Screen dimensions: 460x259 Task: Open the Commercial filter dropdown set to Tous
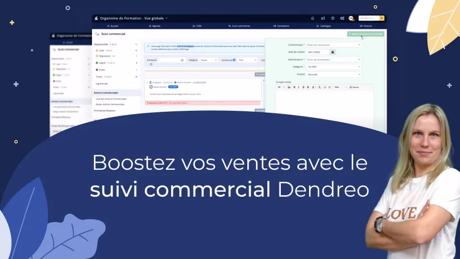(247, 60)
